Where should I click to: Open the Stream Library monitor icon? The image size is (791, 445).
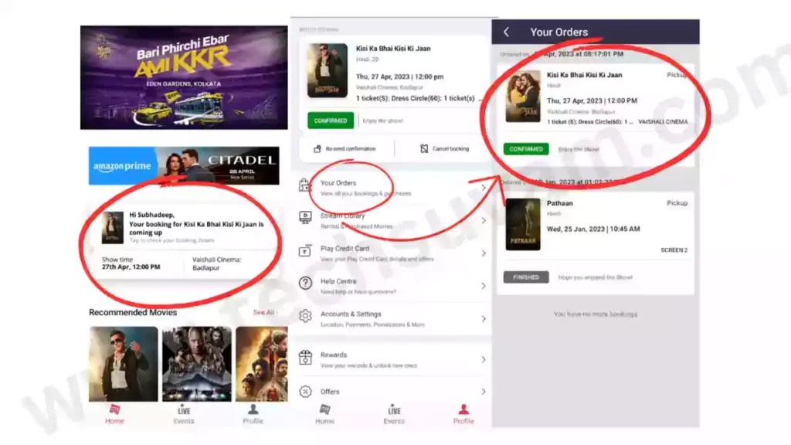pos(305,218)
